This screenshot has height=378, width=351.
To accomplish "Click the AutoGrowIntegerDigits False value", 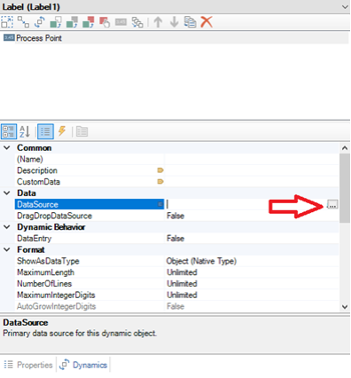I will 175,306.
